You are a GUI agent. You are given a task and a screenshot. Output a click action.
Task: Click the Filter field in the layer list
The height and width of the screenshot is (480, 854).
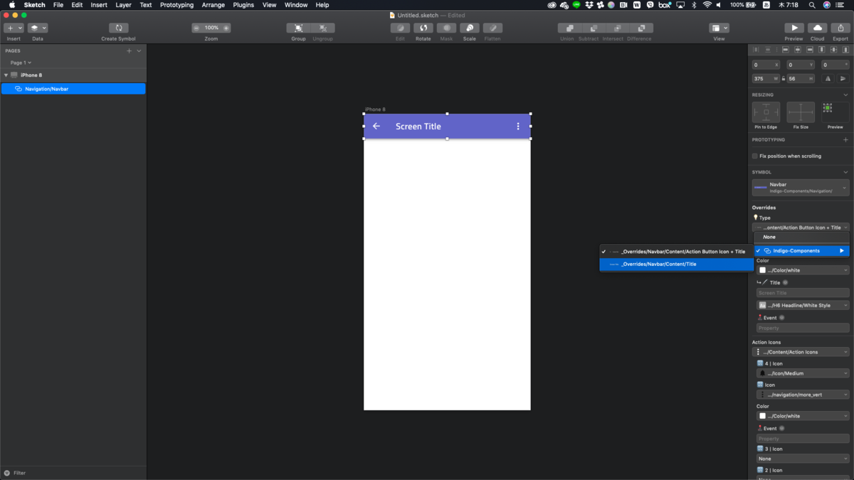[x=73, y=473]
